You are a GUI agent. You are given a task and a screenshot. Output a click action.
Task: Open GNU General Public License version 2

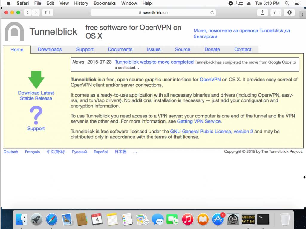212,131
